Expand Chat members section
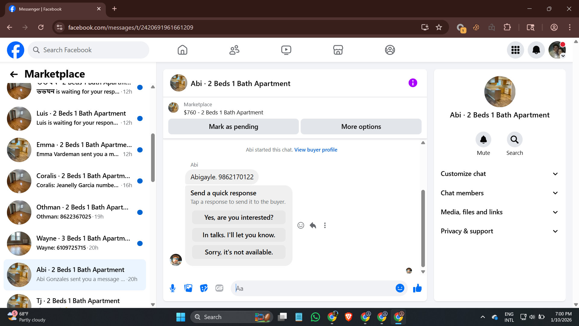The image size is (579, 326). pyautogui.click(x=499, y=193)
